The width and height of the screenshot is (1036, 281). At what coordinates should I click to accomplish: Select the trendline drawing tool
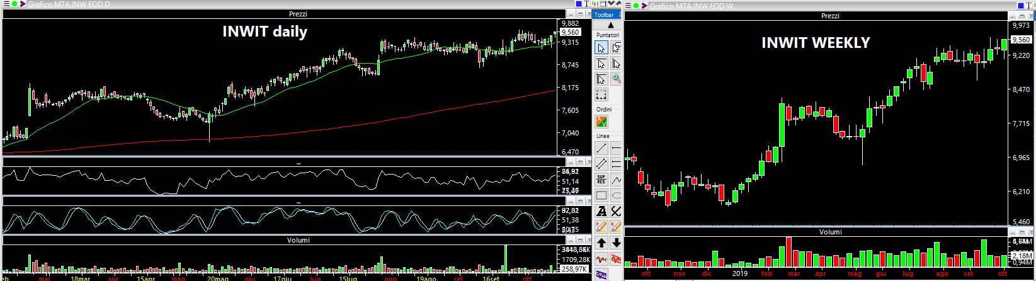pos(601,148)
